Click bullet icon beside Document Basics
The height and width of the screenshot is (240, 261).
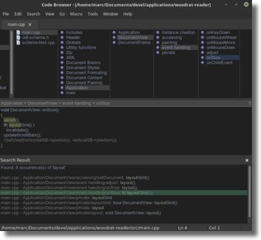point(62,62)
